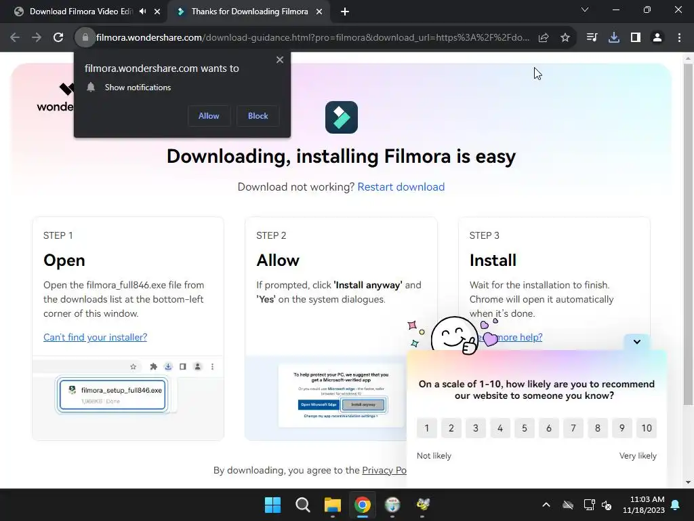Collapse the survey panel with the chevron
The width and height of the screenshot is (694, 521).
point(637,342)
